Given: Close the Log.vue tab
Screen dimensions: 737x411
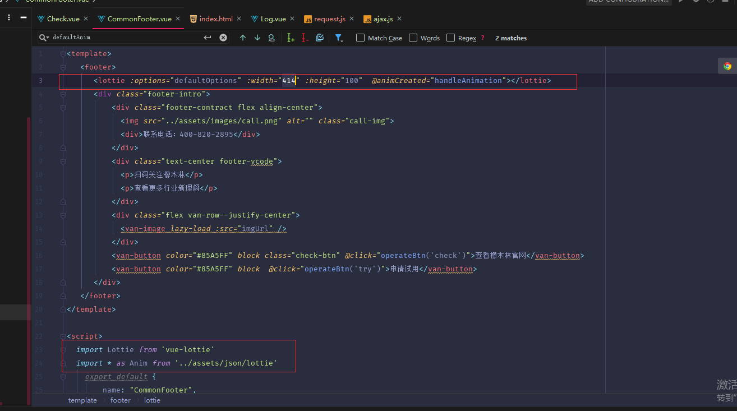Looking at the screenshot, I should pyautogui.click(x=292, y=19).
